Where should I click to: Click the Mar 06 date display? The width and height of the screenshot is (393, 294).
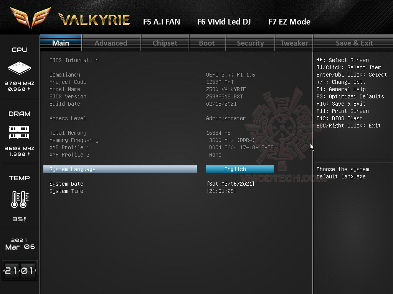[20, 247]
